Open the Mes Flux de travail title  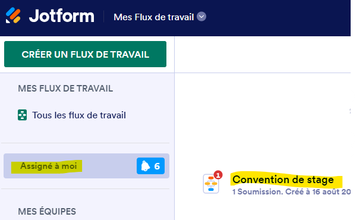click(x=154, y=17)
